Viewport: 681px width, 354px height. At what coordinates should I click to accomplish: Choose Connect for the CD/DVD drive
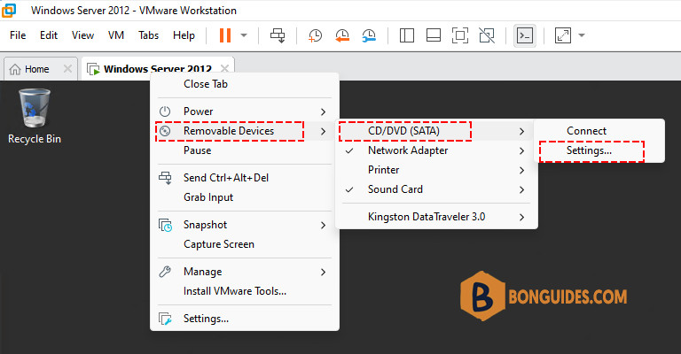599,131
